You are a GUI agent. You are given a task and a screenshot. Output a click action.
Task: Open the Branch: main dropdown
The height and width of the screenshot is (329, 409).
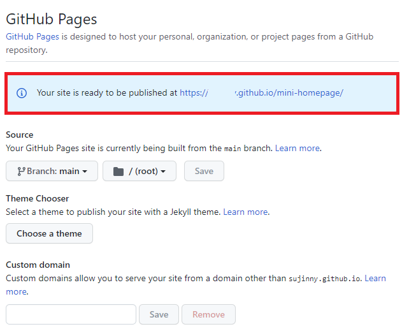pyautogui.click(x=52, y=171)
